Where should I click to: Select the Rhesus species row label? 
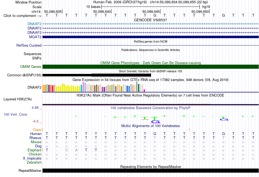(35, 138)
